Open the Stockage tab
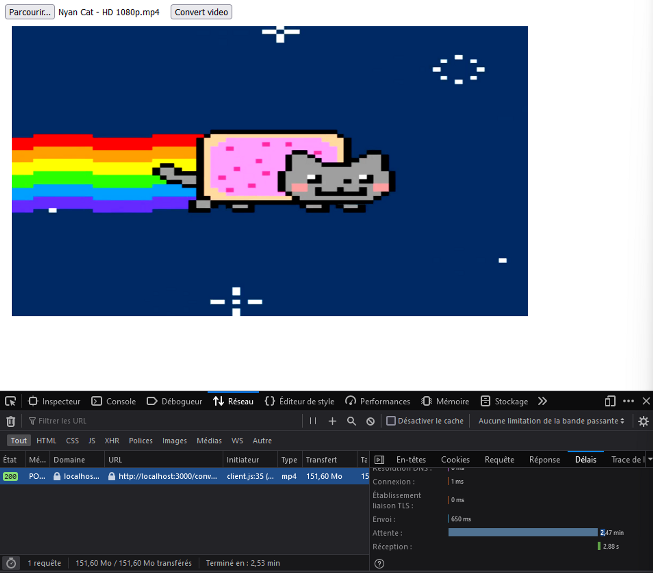 click(504, 401)
